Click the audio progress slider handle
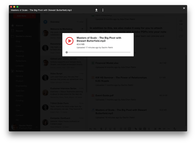This screenshot has height=144, width=196. [x=67, y=52]
